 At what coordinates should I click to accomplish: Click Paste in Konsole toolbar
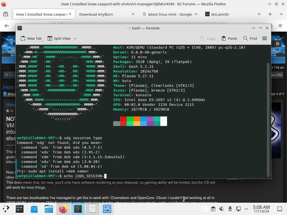(x=229, y=38)
